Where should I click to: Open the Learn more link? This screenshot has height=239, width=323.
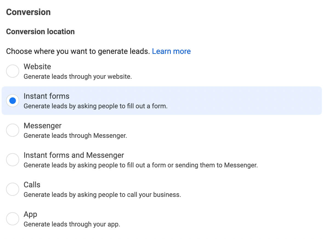[x=171, y=51]
